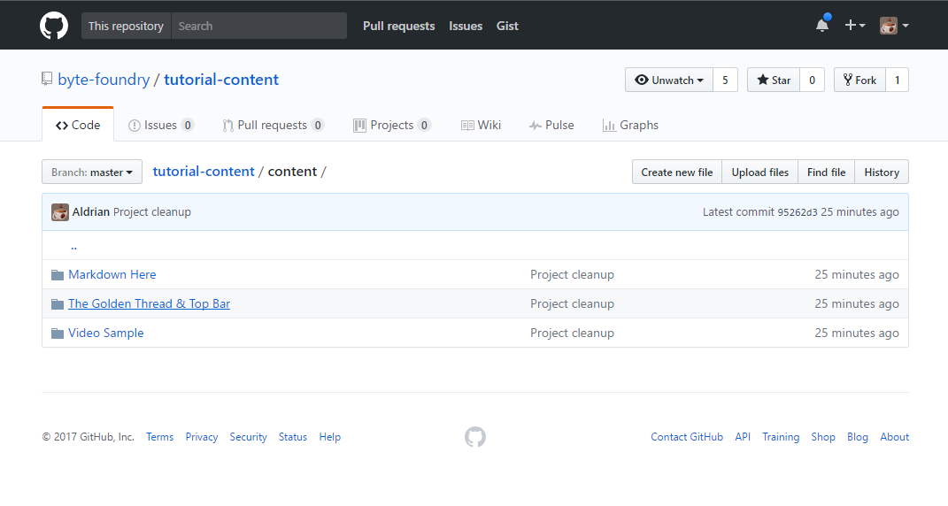Open the Branch: master dropdown
948x506 pixels.
[x=92, y=172]
